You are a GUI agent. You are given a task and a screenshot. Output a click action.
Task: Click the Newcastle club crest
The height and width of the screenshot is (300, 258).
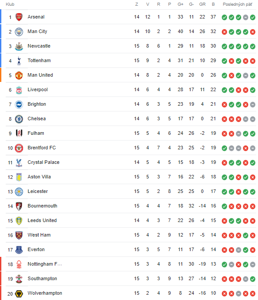19,46
